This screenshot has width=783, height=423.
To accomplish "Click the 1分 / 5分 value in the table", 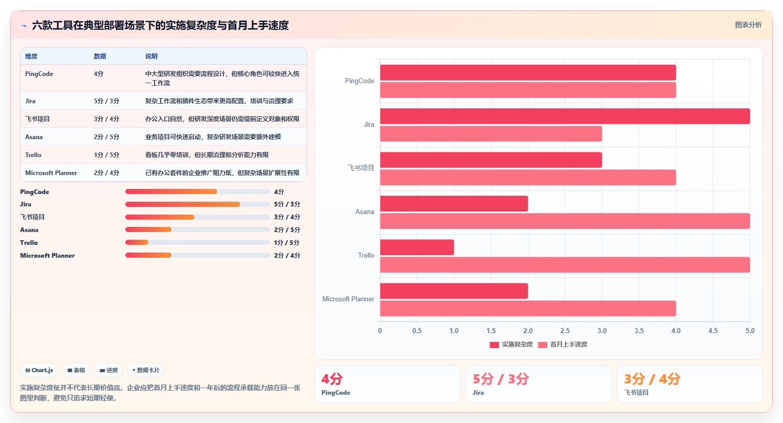I will pos(106,155).
